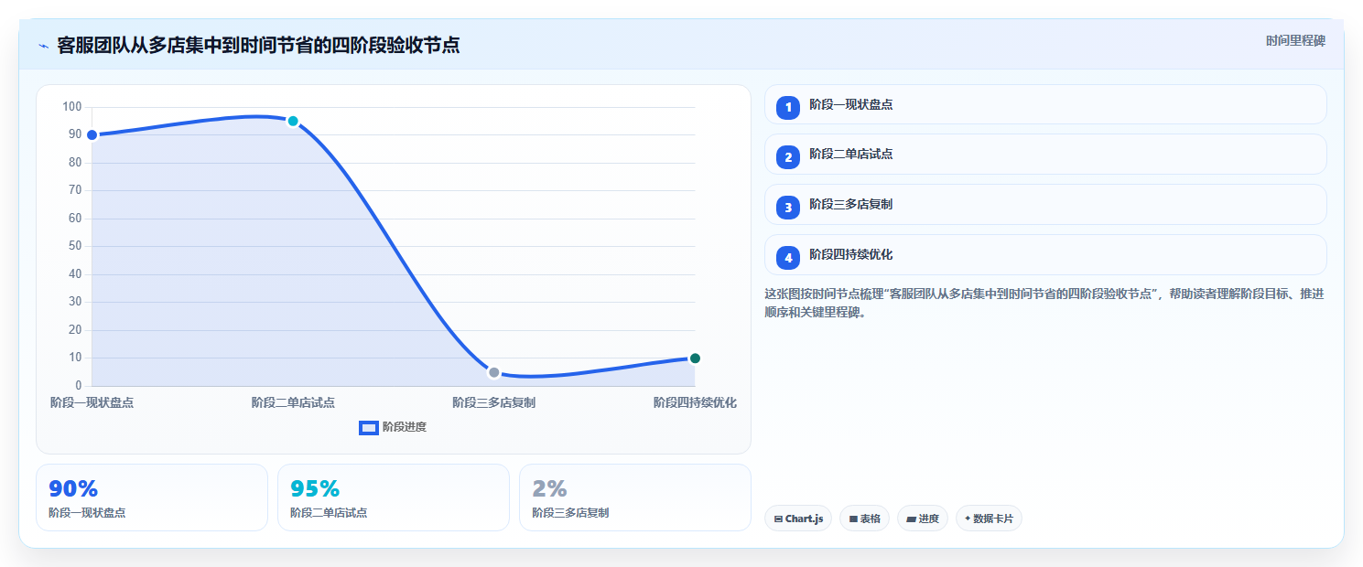
Task: Open the 阶段二单店试点 milestone row
Action: tap(1045, 154)
